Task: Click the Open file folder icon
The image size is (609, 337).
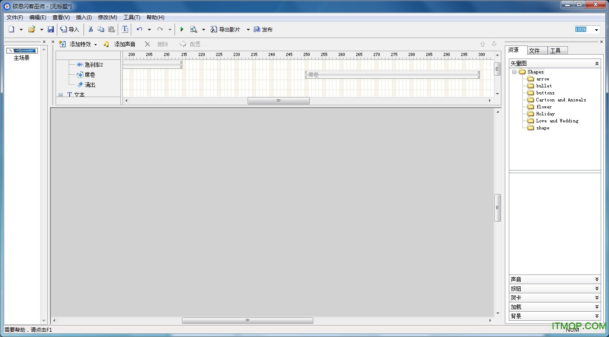Action: click(31, 29)
